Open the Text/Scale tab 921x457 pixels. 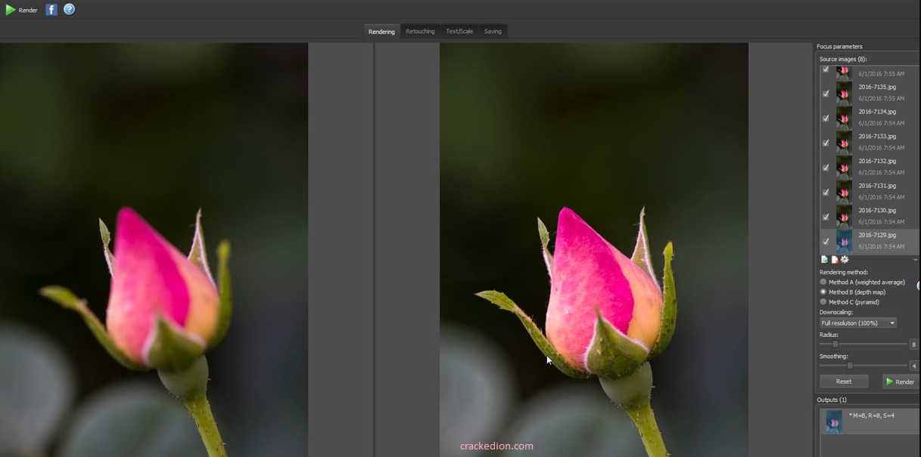459,31
